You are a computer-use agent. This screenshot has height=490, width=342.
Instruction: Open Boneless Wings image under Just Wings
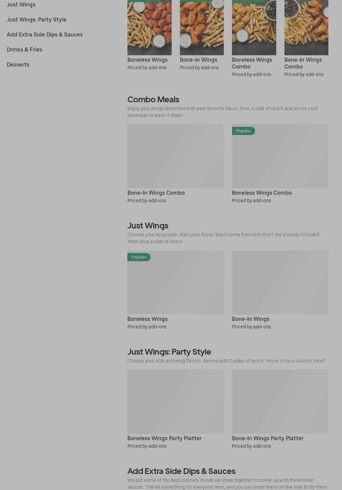pos(175,282)
